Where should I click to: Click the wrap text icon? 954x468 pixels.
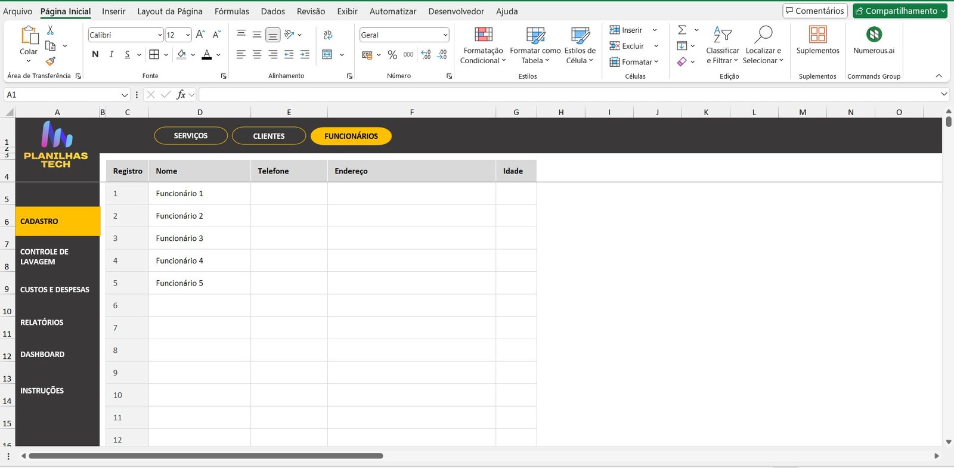click(327, 35)
